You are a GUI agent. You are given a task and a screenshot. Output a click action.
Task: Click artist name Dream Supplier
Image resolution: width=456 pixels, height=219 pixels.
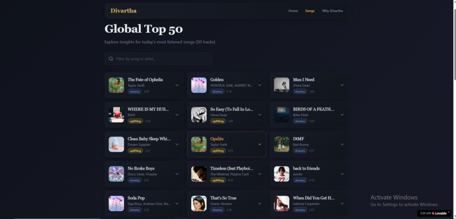click(139, 144)
